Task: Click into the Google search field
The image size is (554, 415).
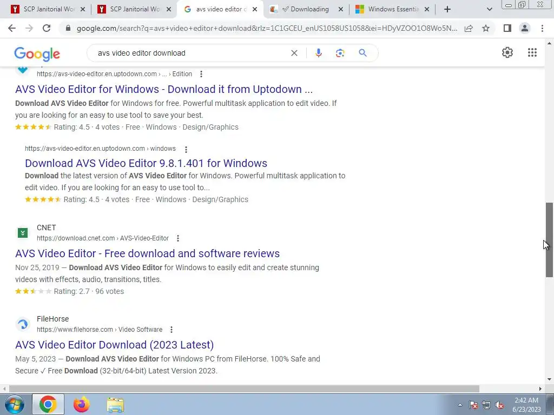Action: point(191,53)
